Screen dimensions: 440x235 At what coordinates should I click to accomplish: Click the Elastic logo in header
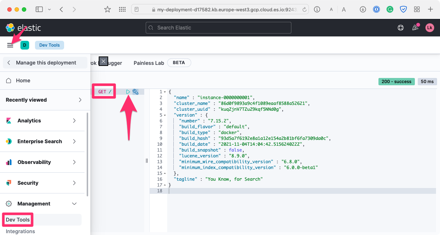[23, 28]
